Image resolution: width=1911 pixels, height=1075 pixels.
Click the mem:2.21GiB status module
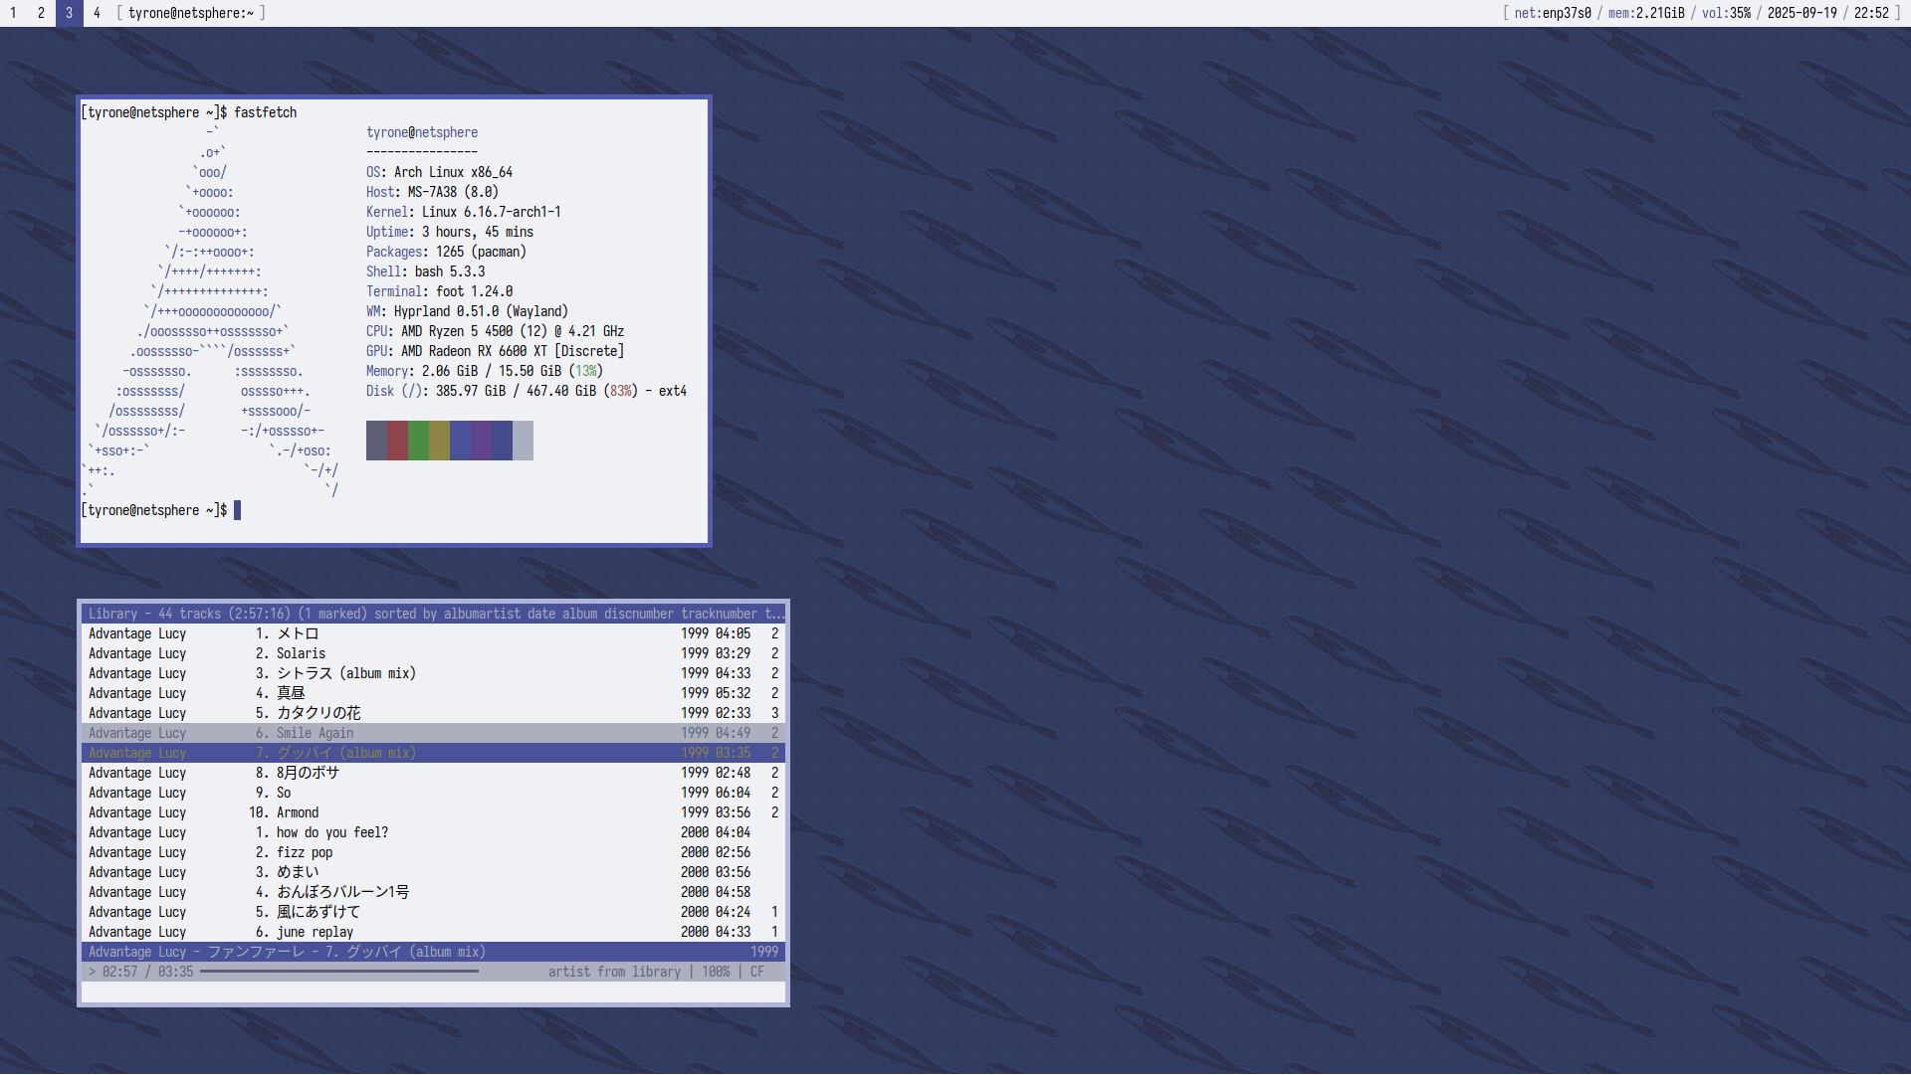coord(1645,13)
